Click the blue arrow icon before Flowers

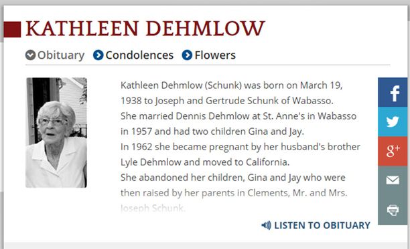(x=187, y=55)
